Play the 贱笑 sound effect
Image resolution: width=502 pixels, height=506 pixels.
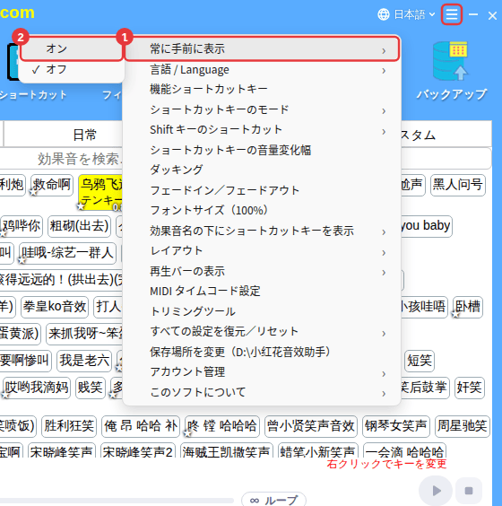pyautogui.click(x=91, y=388)
